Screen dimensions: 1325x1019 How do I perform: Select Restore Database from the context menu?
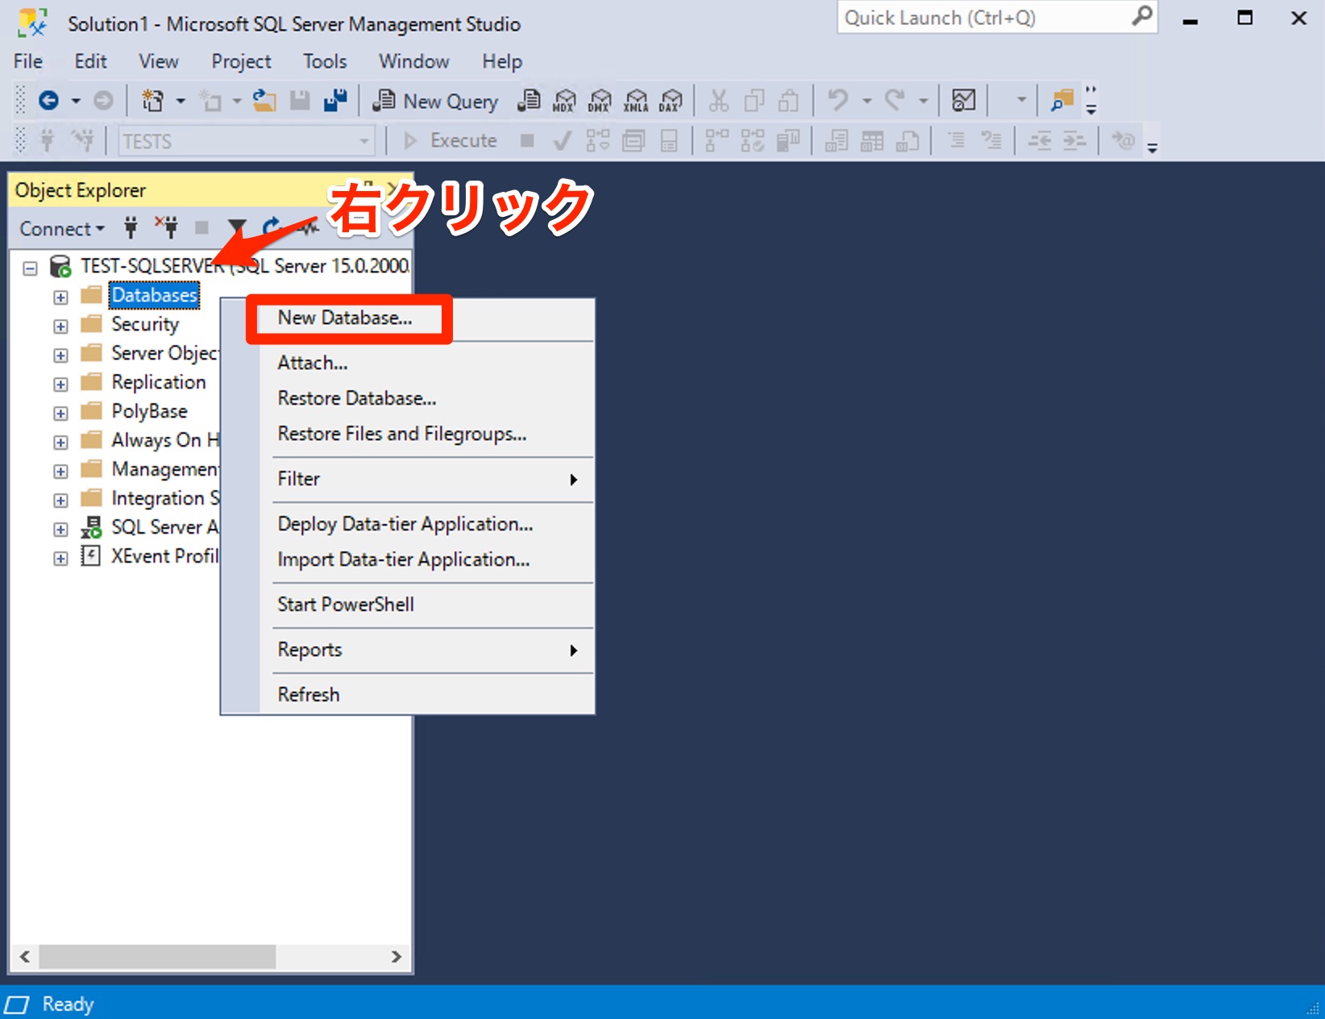(357, 398)
